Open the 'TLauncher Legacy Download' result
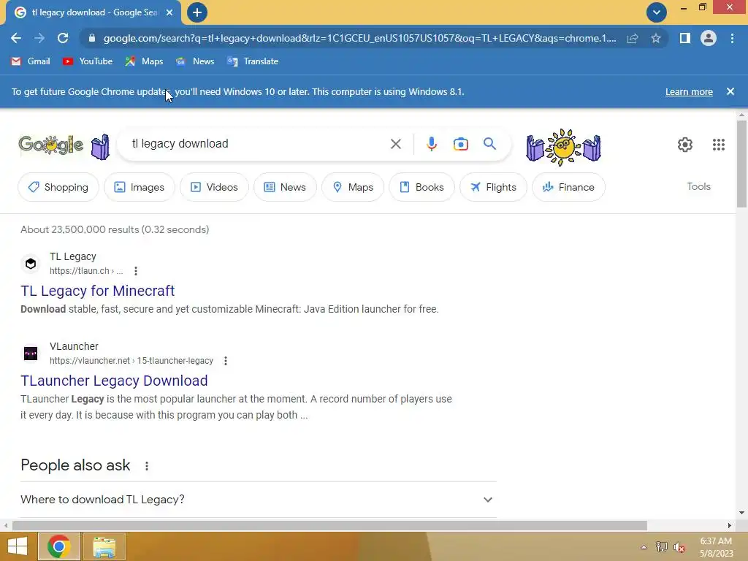 click(x=114, y=380)
